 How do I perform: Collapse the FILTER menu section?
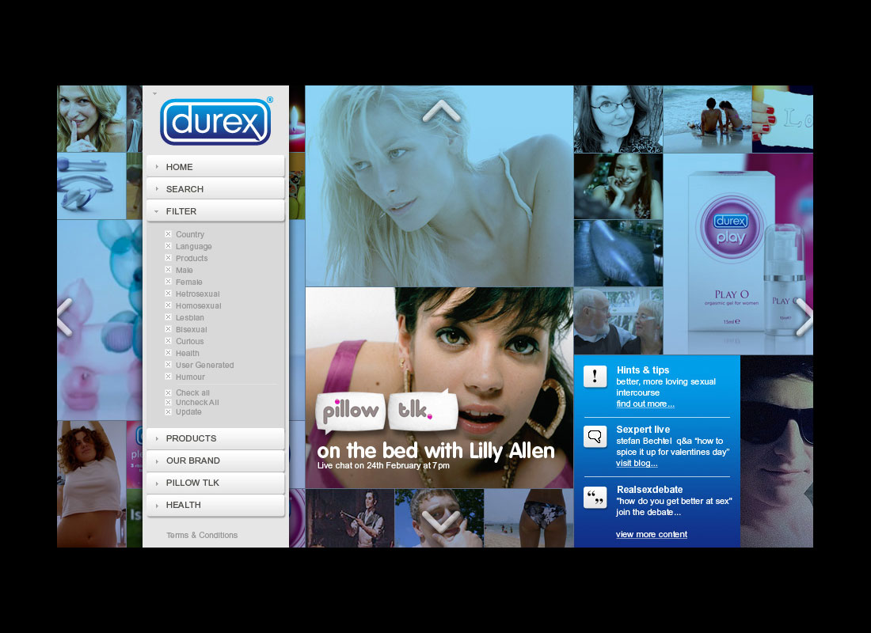[215, 211]
